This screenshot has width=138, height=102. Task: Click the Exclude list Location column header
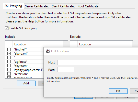pos(105,44)
